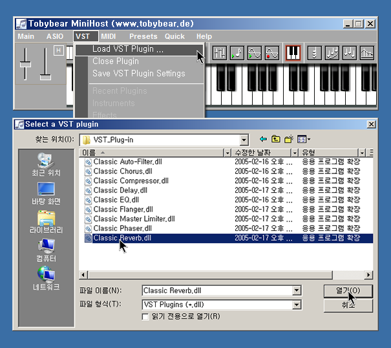This screenshot has height=348, width=391.
Task: Open the Presets menu
Action: click(143, 36)
